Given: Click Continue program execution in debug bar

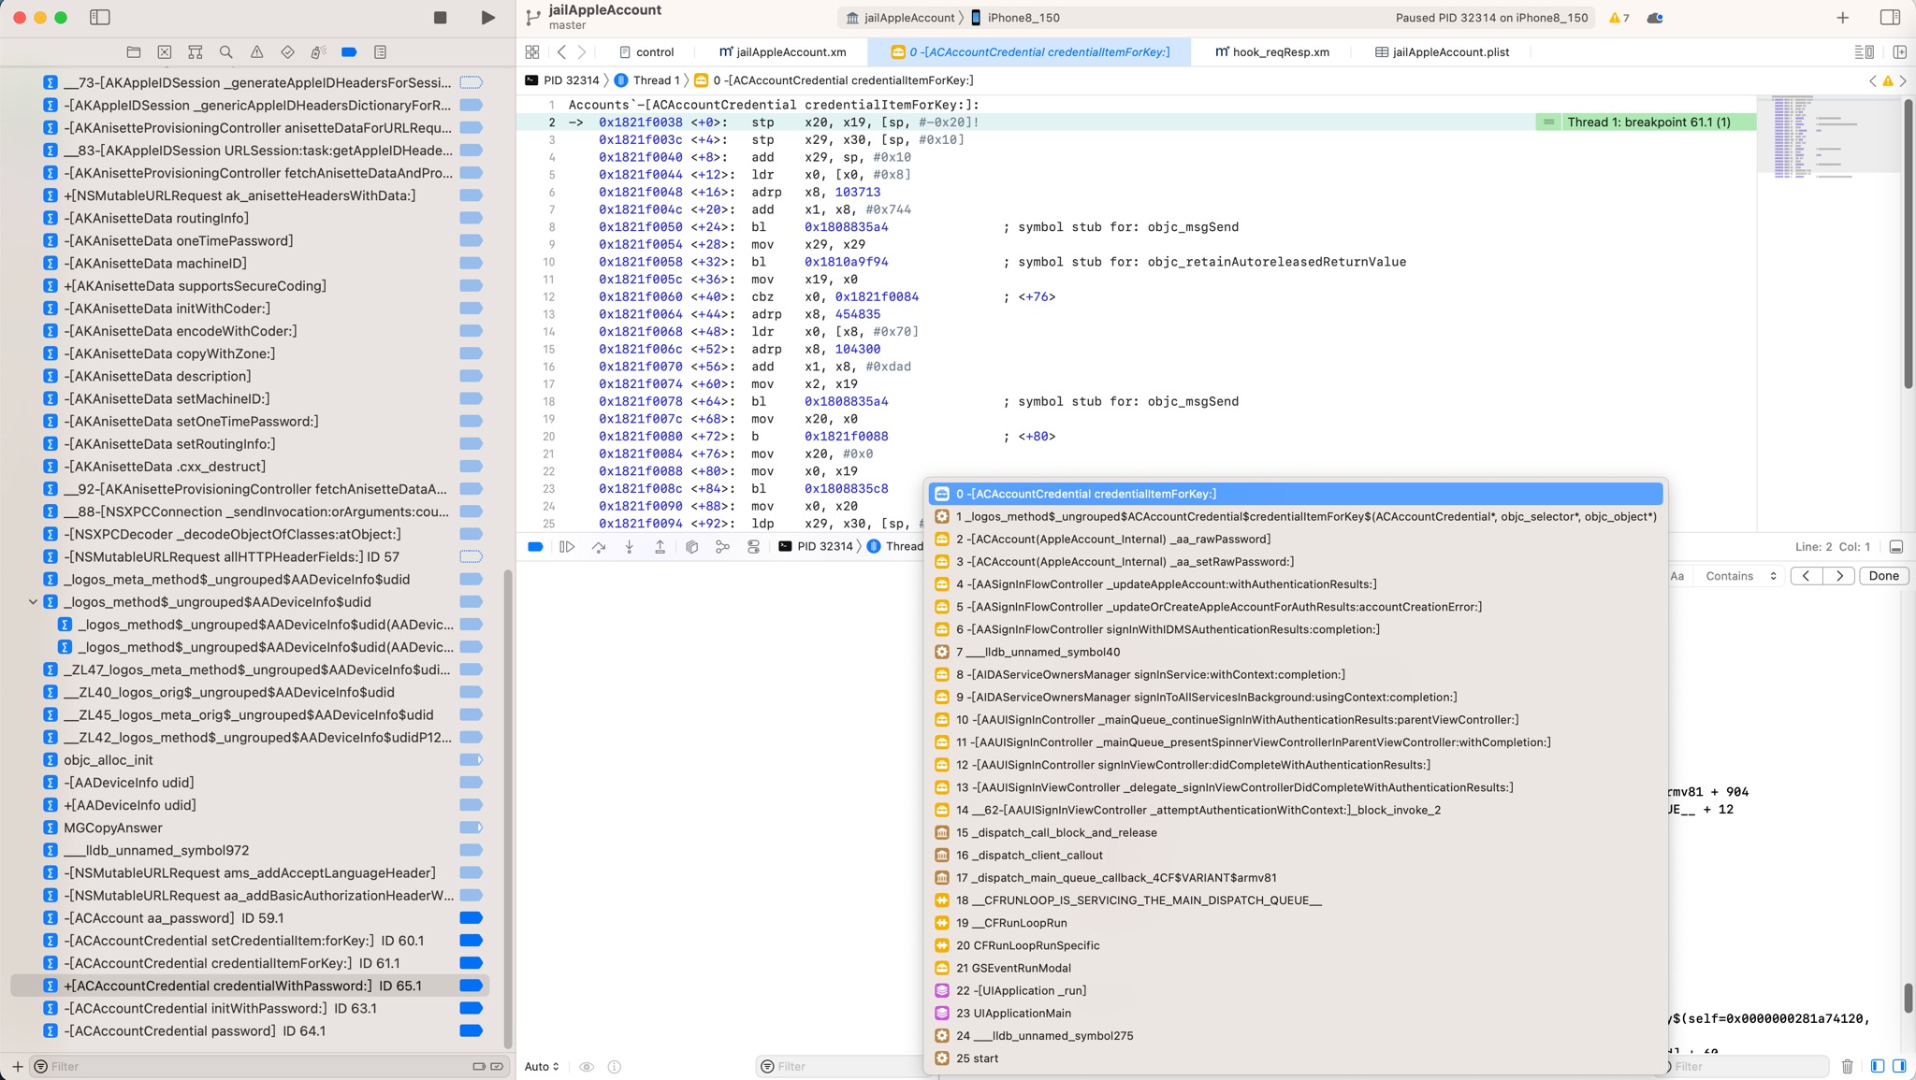Looking at the screenshot, I should (567, 547).
